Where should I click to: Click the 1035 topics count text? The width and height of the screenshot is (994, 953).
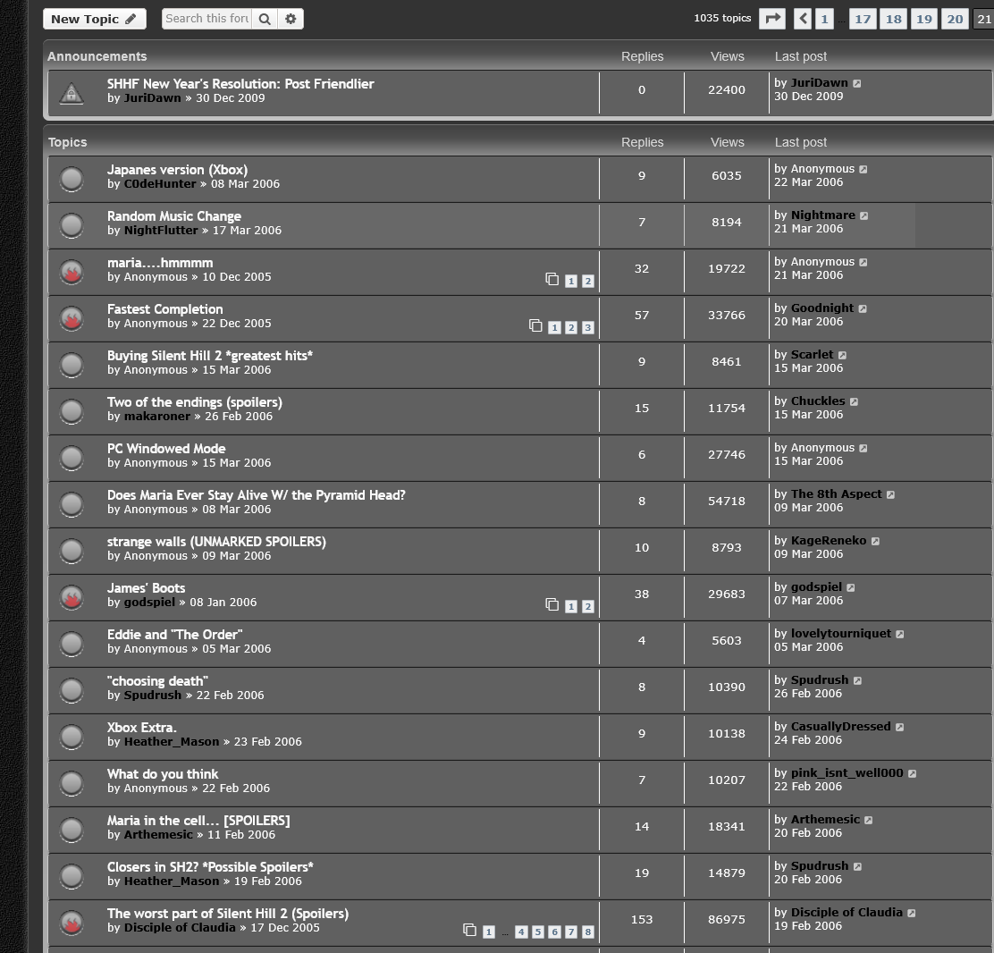[x=722, y=19]
